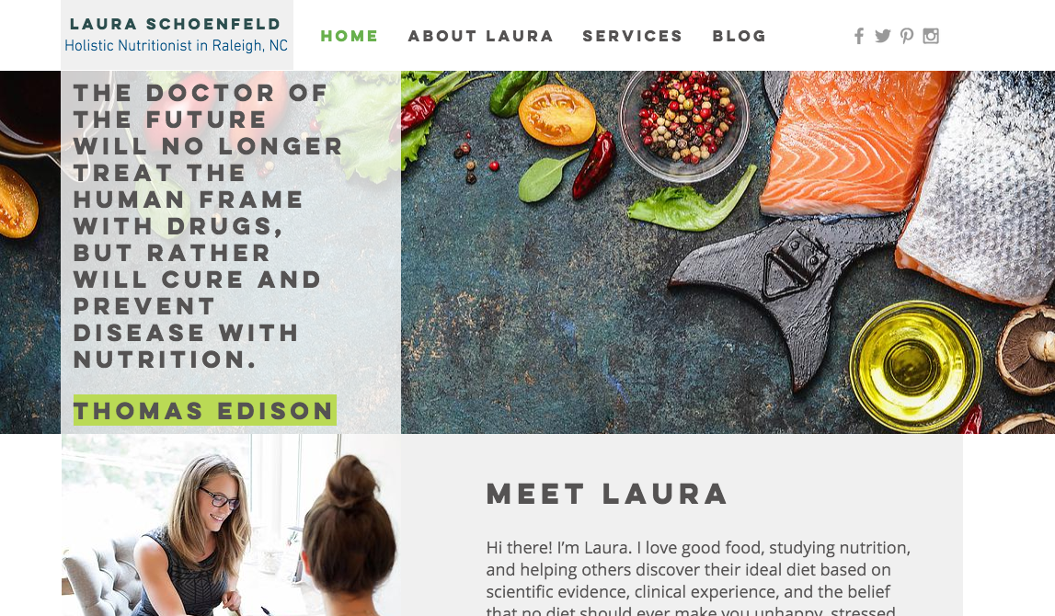Viewport: 1055px width, 616px height.
Task: Click the peppercorn bowl in banner
Action: [683, 124]
